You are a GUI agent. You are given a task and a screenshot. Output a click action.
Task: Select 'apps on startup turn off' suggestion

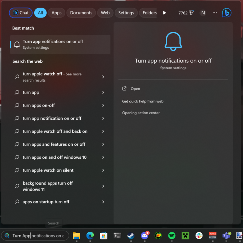pos(60,202)
